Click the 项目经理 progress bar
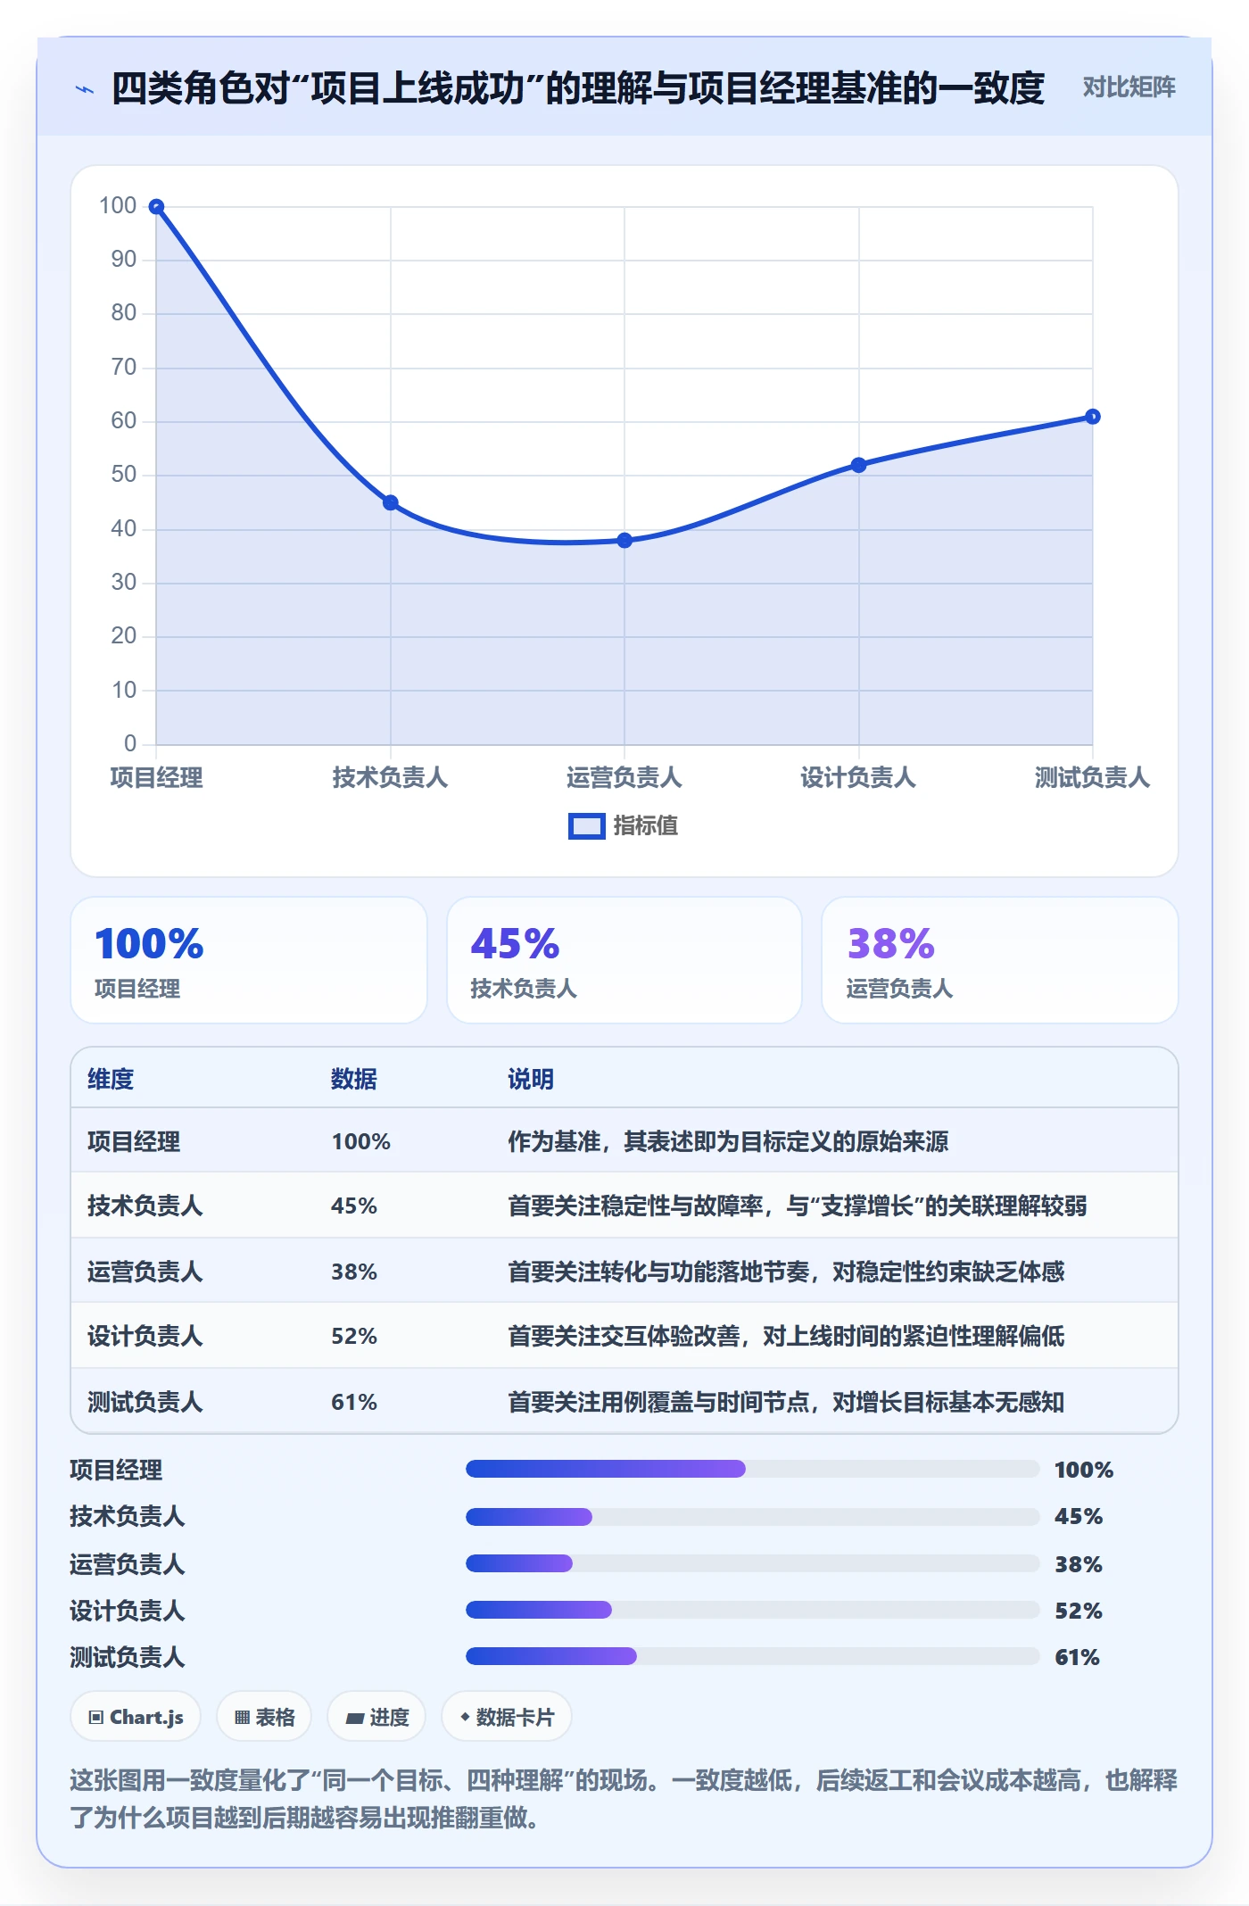 (753, 1469)
